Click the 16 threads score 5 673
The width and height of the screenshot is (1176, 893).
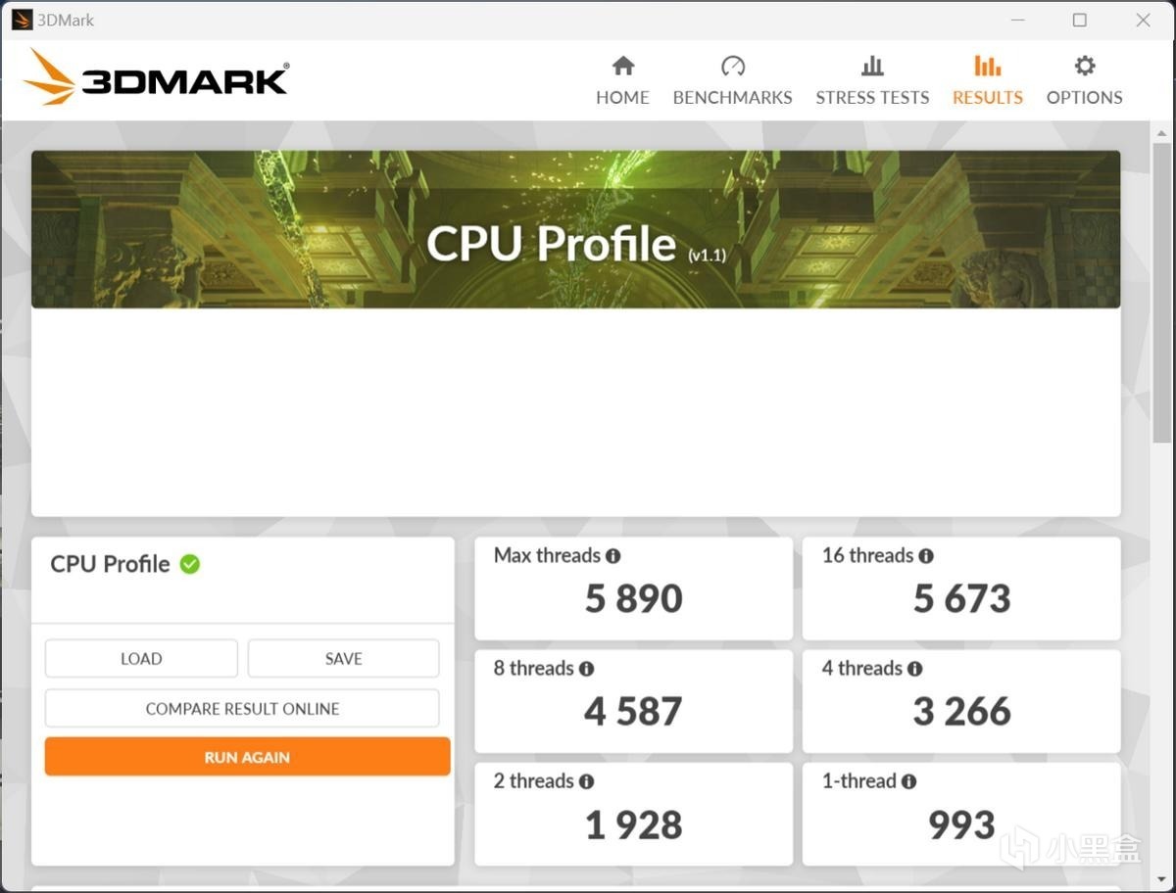962,598
